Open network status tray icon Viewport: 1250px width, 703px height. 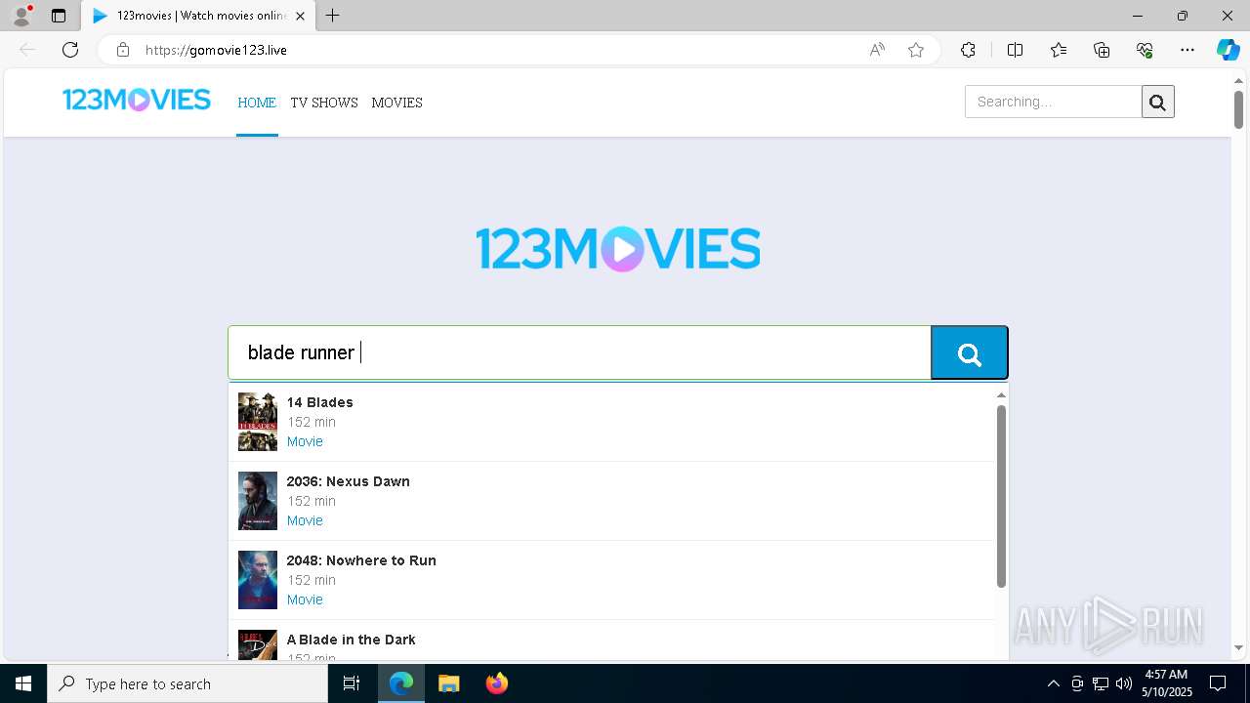click(1101, 683)
